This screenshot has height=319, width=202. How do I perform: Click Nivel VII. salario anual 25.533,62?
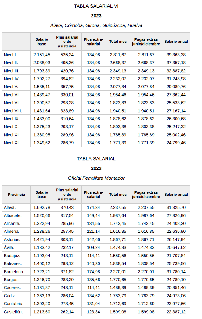click(x=176, y=103)
